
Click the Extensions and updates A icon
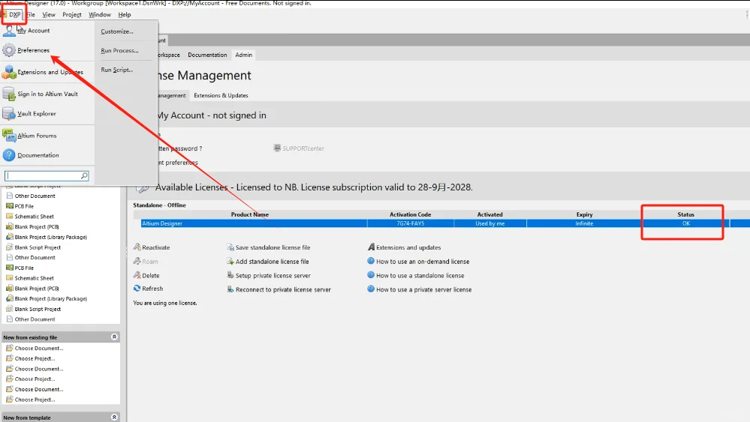coord(371,247)
